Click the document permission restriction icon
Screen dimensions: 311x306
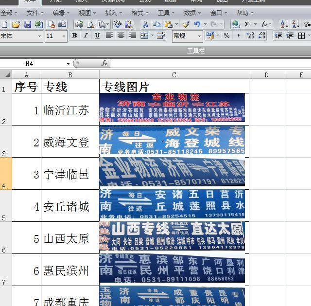[51, 24]
